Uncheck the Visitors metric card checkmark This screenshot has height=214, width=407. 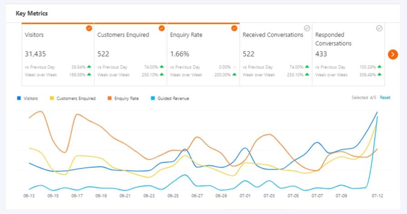pyautogui.click(x=89, y=28)
